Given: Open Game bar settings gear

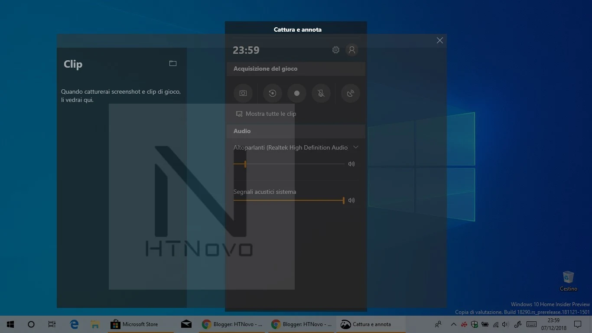Looking at the screenshot, I should (x=336, y=50).
